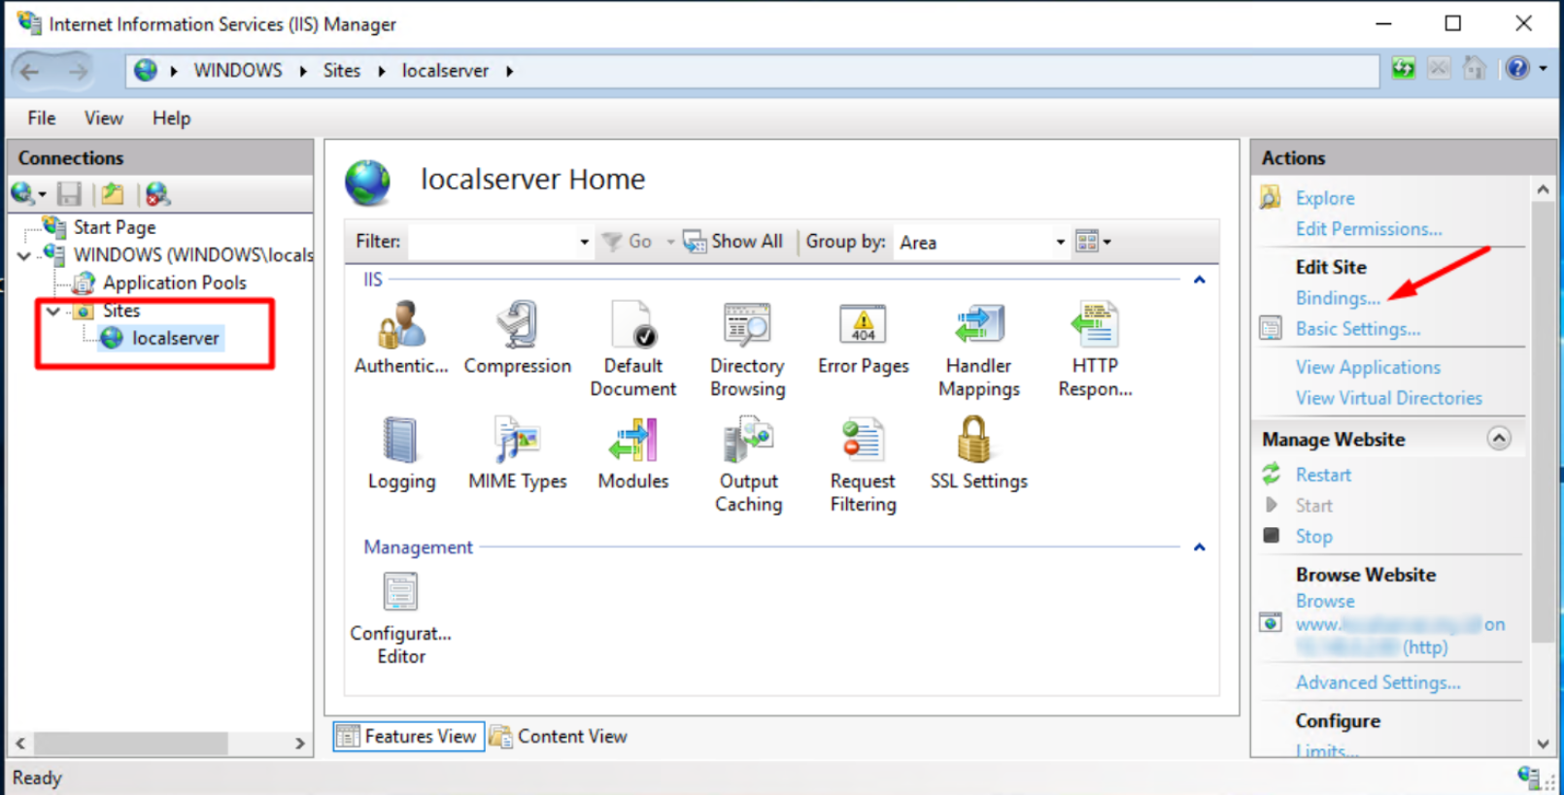The image size is (1564, 795).
Task: Click the Back navigation arrow
Action: [x=30, y=71]
